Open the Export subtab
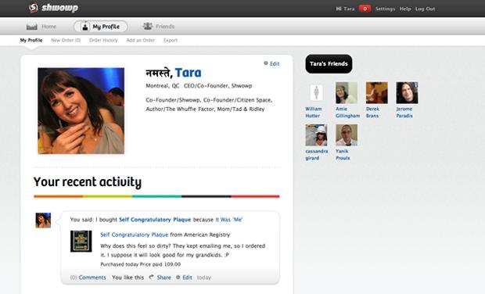This screenshot has height=294, width=485. [171, 40]
